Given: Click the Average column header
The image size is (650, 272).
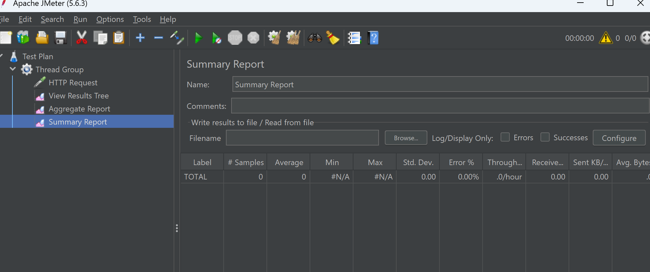Looking at the screenshot, I should [289, 162].
